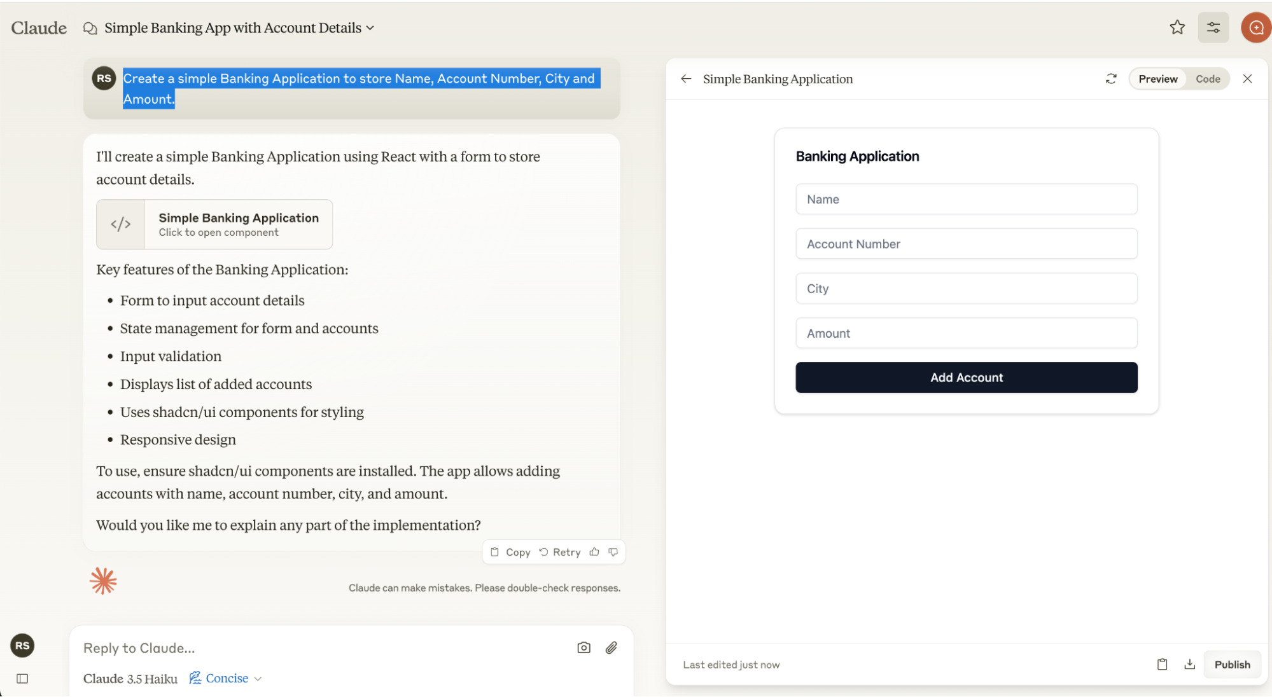1272x697 pixels.
Task: Open model selector Claude 3.5 Haiku
Action: click(130, 679)
